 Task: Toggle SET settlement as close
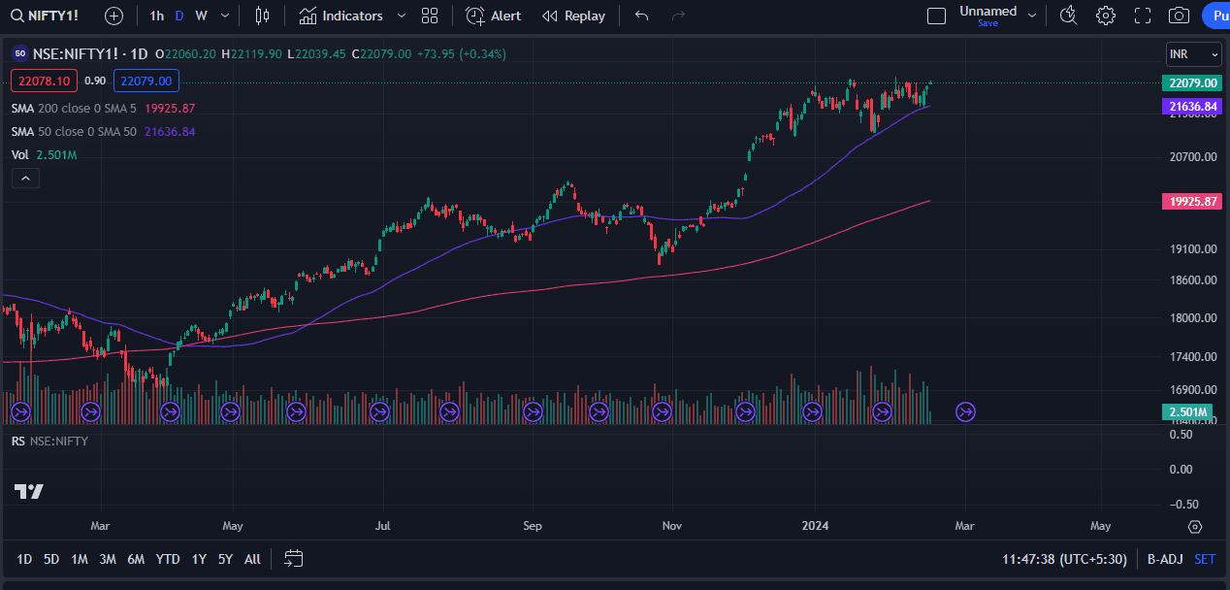[1205, 559]
